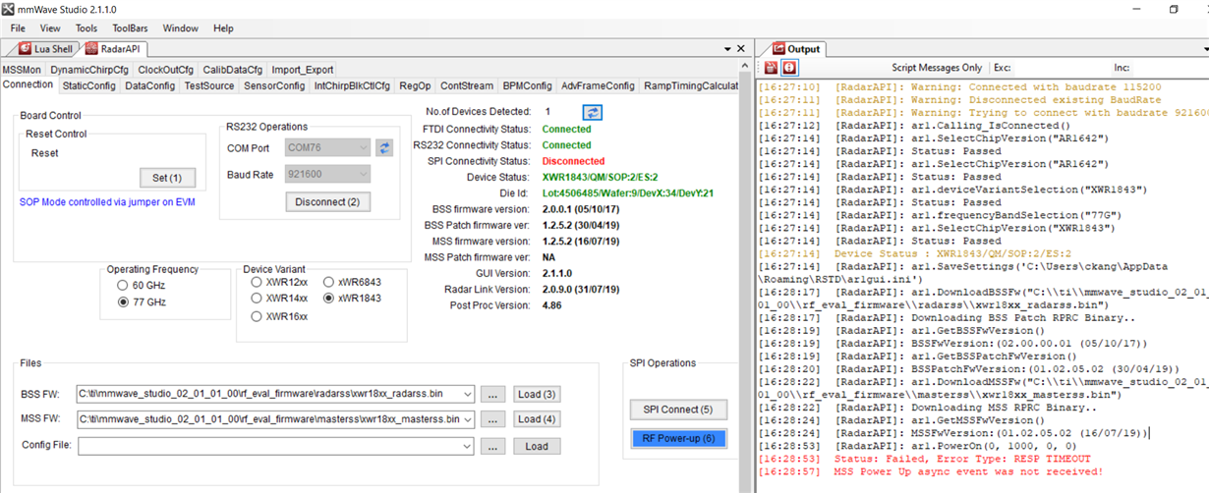Select the 60 GHz operating frequency
This screenshot has width=1209, height=493.
123,286
